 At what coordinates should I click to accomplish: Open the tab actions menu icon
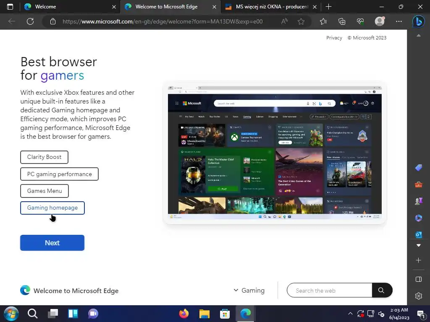click(x=10, y=7)
